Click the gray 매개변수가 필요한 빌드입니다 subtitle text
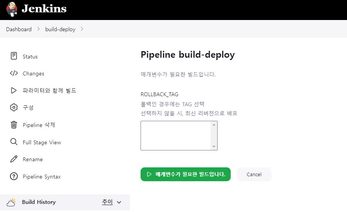347x212 pixels. 178,74
